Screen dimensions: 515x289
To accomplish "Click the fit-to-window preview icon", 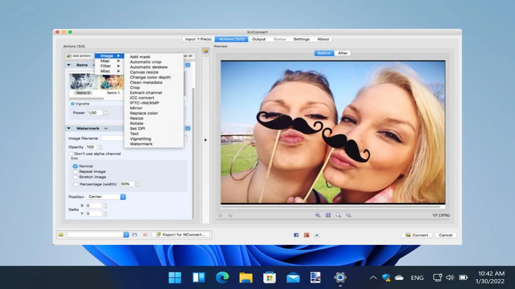I will coord(328,215).
